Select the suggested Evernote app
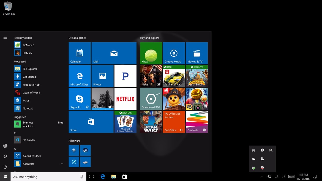This screenshot has height=181, width=322. point(39,124)
